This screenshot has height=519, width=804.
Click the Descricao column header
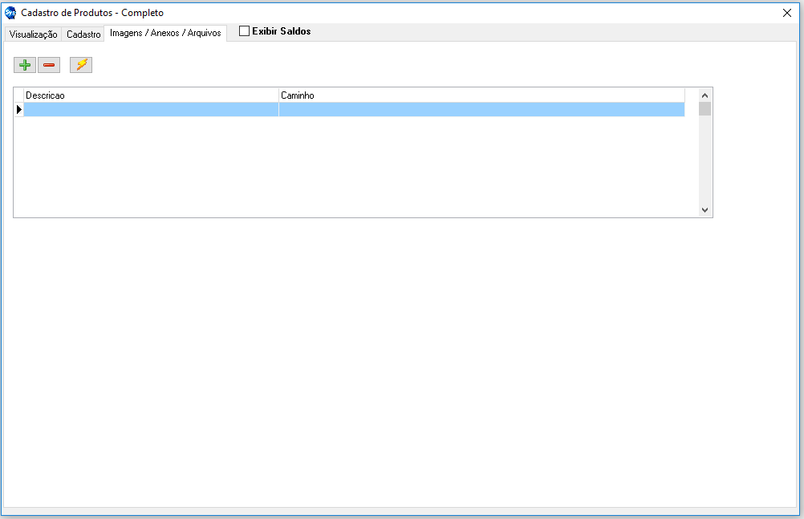coord(151,95)
